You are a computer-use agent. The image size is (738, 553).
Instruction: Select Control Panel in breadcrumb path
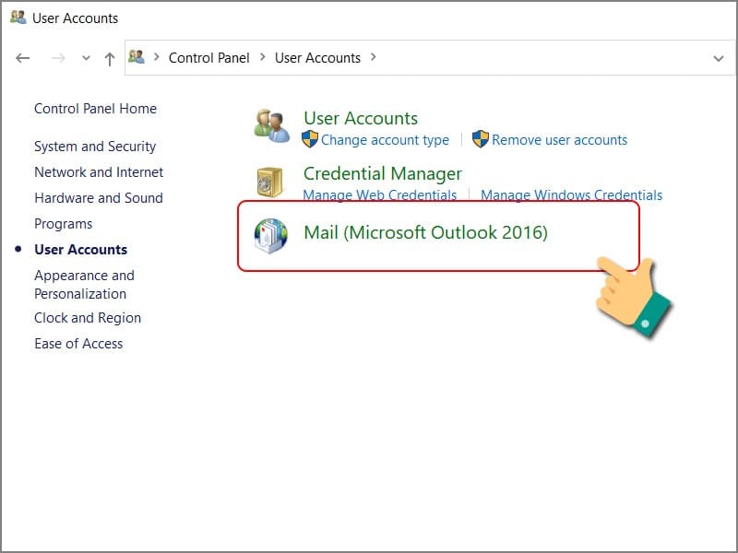(209, 58)
